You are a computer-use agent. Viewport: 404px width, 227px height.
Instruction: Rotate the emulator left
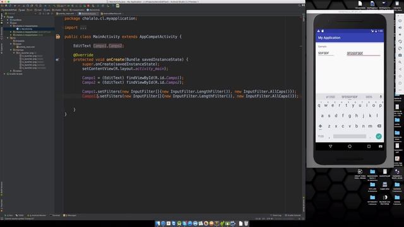click(400, 42)
